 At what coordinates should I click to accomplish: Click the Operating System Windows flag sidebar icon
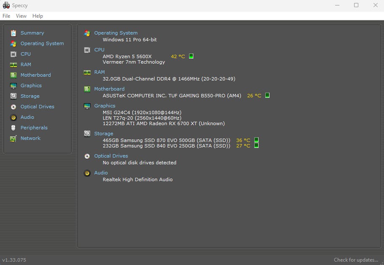(x=13, y=44)
